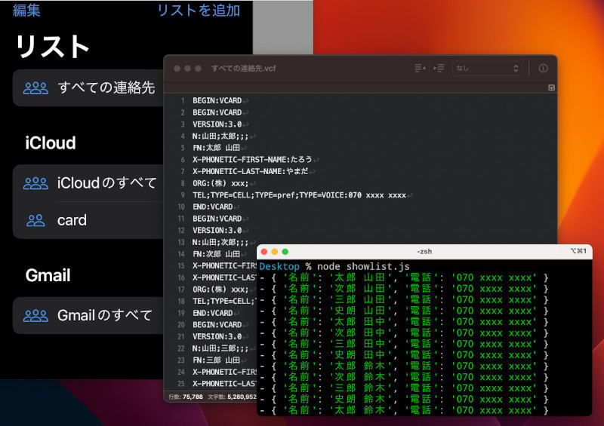Screen dimensions: 604x426
Task: Click the すべての連絡先.vcf window title
Action: 242,69
